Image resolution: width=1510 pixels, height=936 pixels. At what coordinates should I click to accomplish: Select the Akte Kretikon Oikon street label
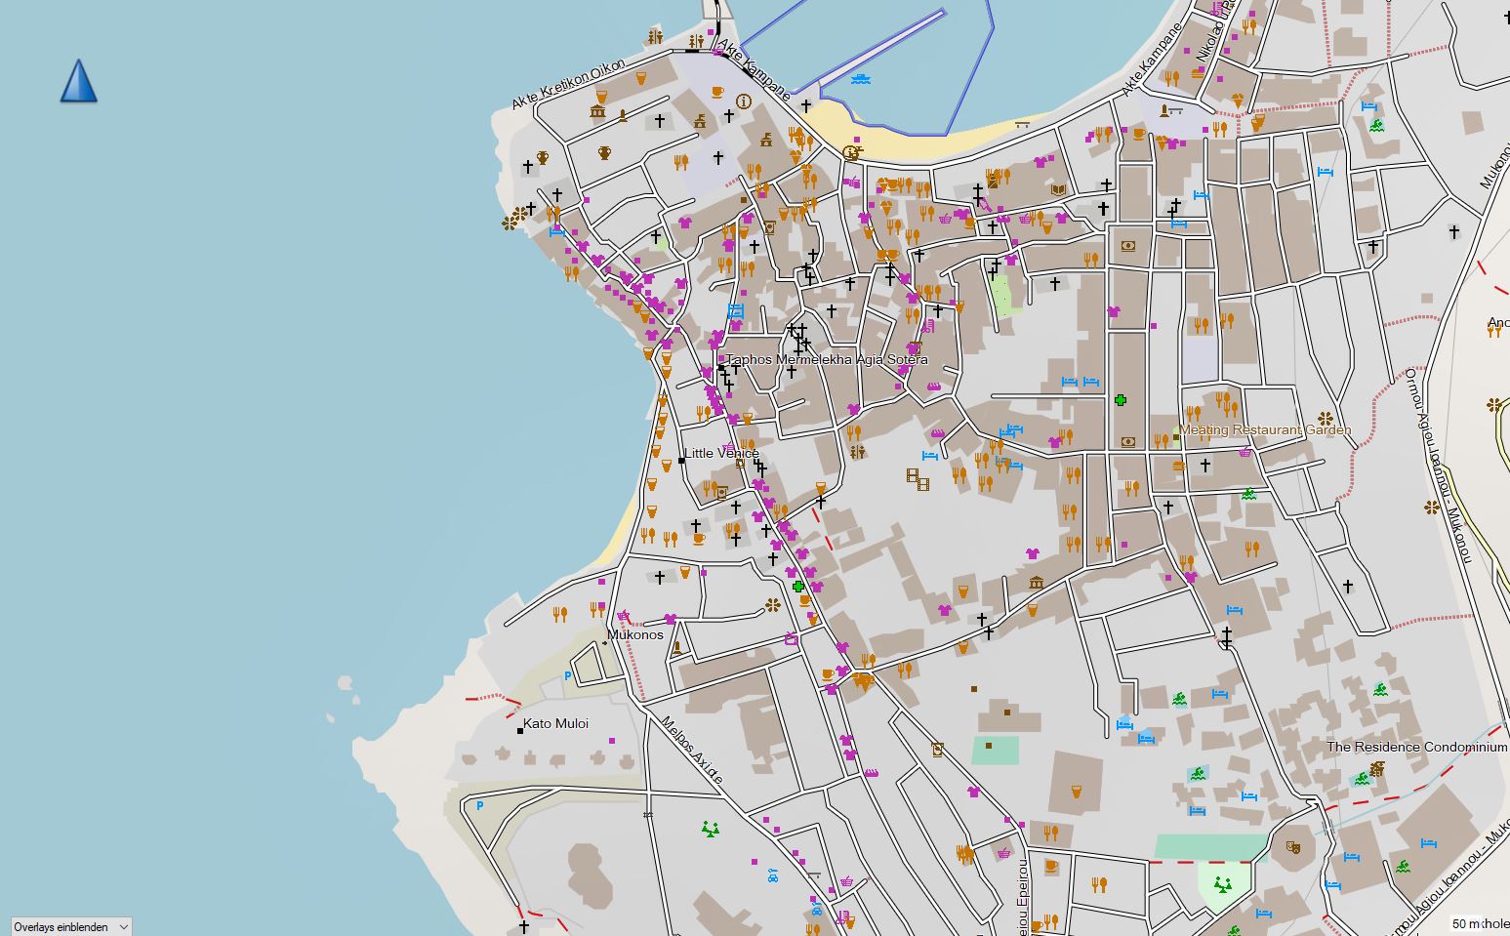click(x=568, y=84)
